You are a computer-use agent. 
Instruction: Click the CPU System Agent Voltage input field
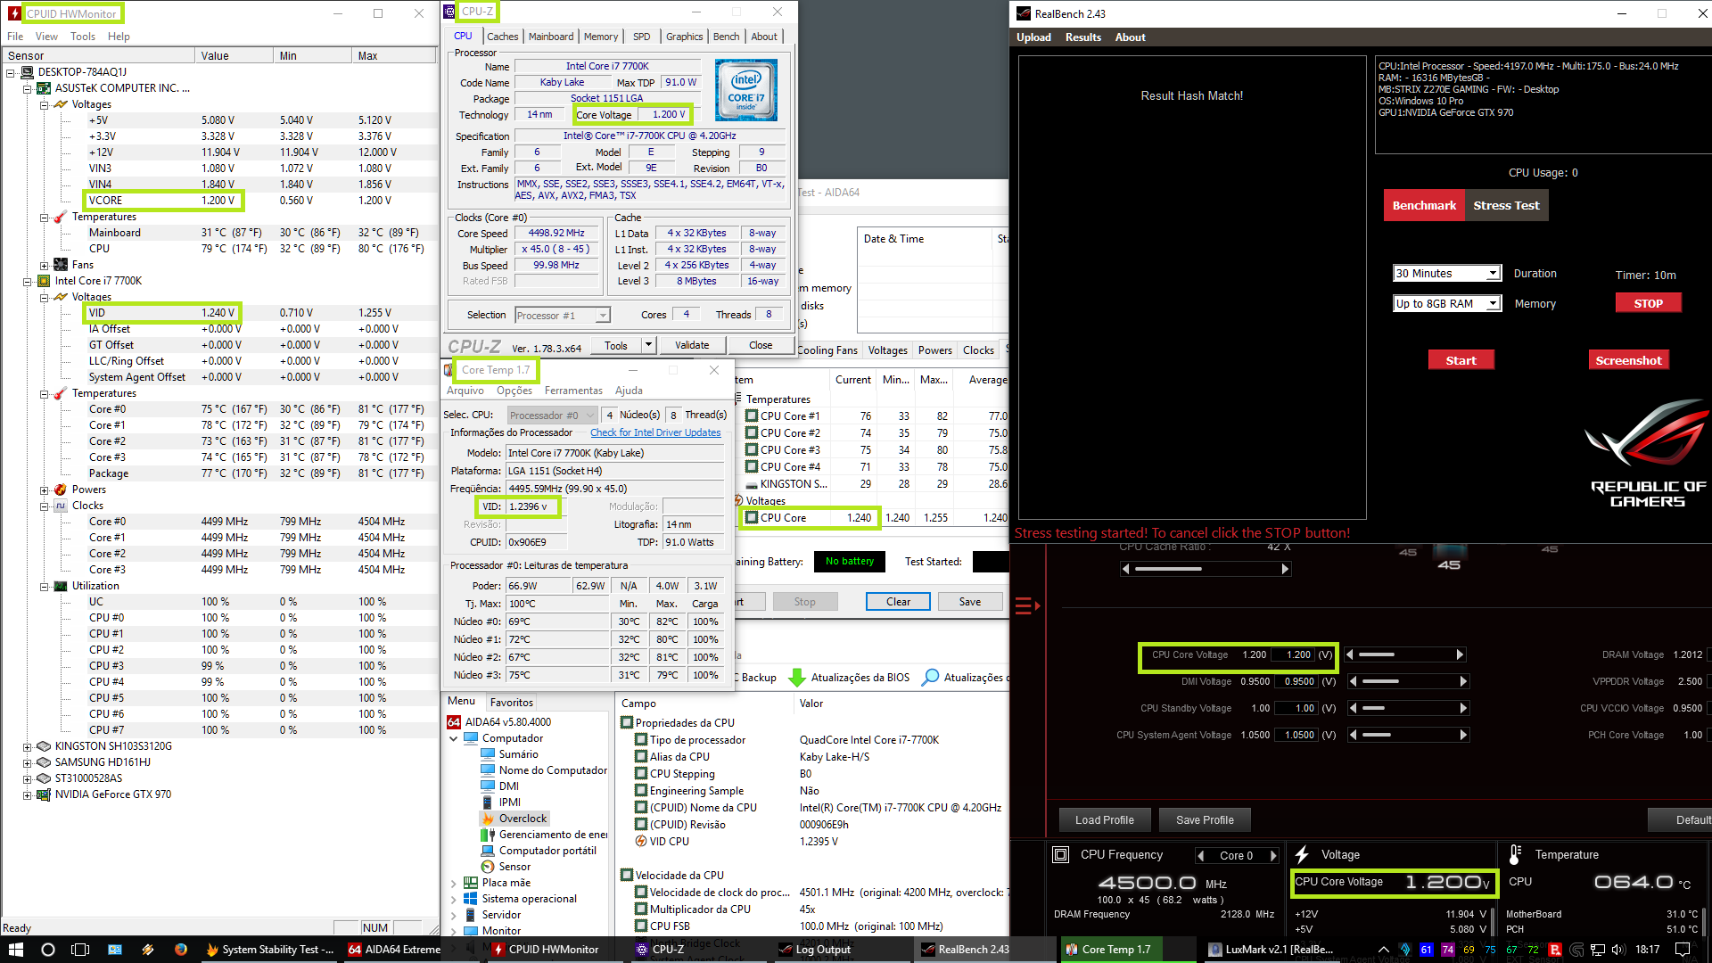tap(1295, 735)
